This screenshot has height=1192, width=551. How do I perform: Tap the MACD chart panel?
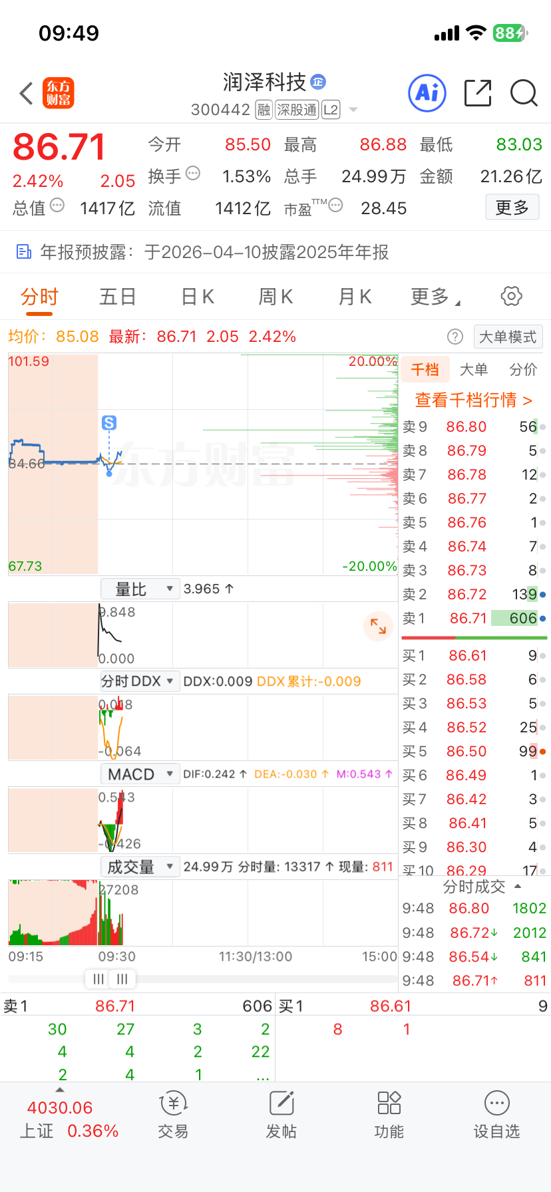203,820
